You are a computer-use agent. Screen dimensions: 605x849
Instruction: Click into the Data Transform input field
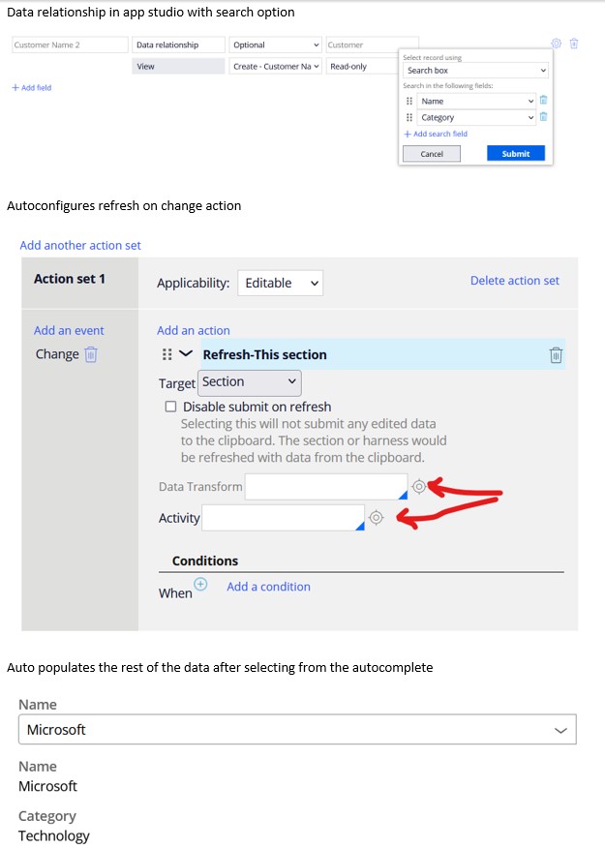[325, 486]
